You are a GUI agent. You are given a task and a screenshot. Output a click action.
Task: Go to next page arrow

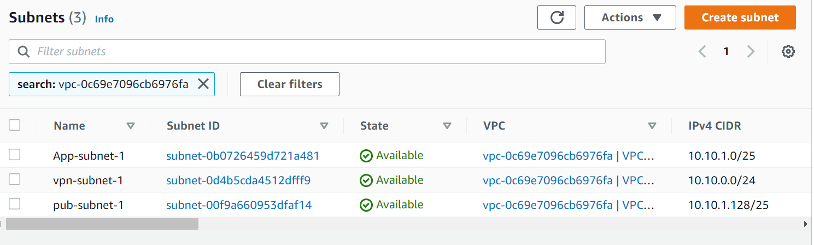tap(751, 51)
